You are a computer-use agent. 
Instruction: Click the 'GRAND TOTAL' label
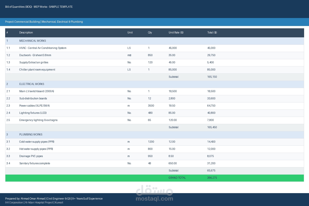[177, 178]
